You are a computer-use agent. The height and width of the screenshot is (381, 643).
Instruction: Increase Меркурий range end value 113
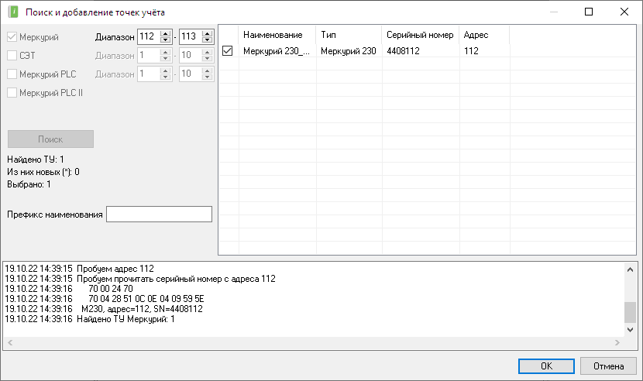tap(207, 33)
